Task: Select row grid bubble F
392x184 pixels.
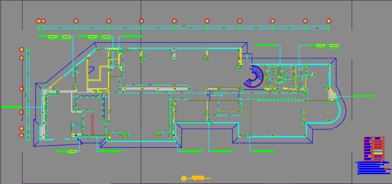Action: coord(22,58)
